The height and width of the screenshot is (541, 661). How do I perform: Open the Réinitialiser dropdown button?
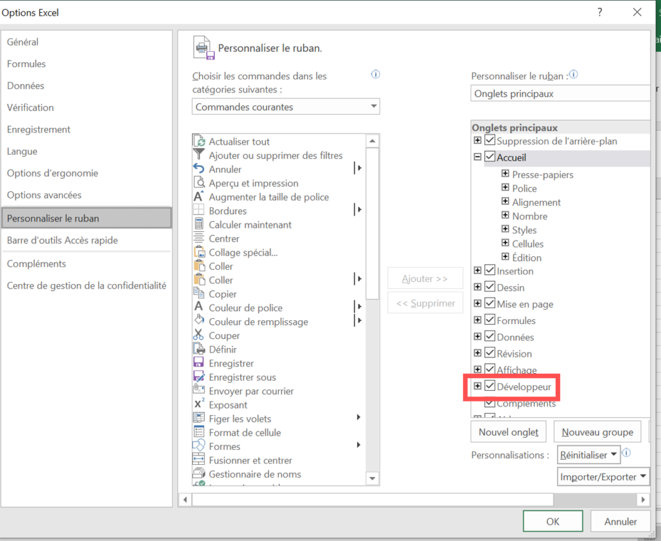pyautogui.click(x=588, y=454)
